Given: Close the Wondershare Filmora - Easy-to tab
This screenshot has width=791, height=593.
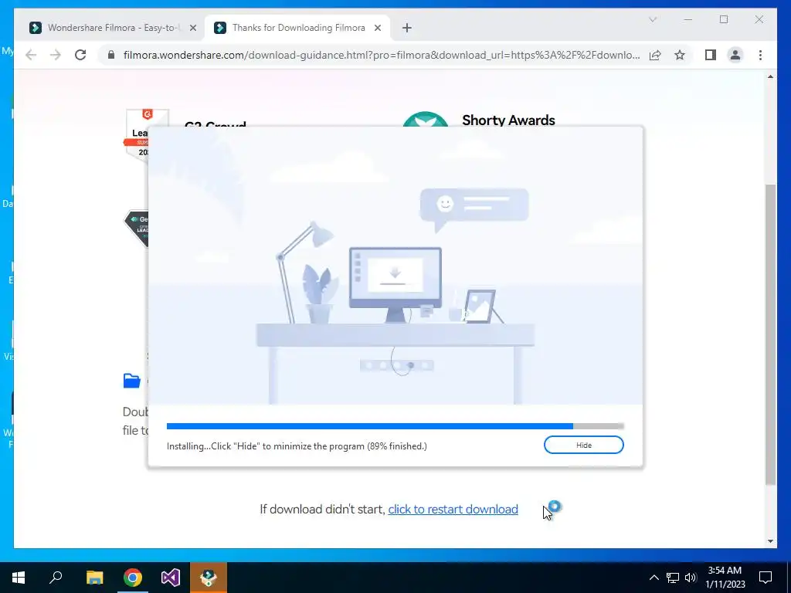Looking at the screenshot, I should [x=192, y=28].
